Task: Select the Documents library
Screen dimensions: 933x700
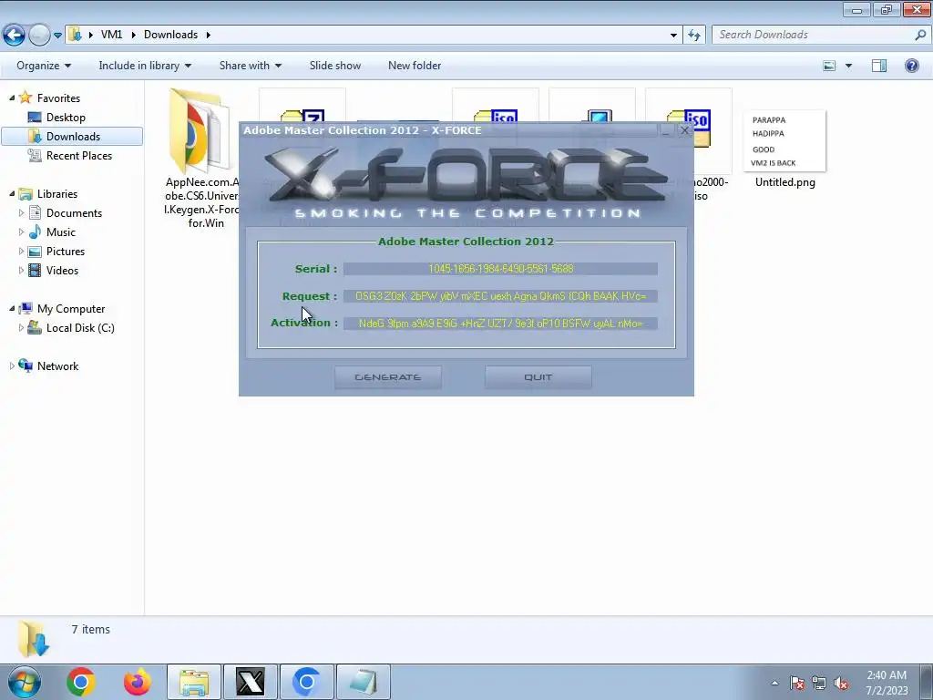Action: [x=74, y=213]
